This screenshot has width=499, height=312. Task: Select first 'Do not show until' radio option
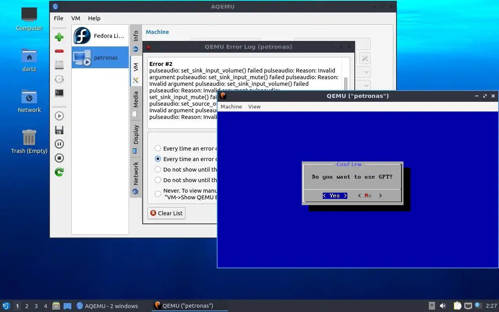pos(158,169)
